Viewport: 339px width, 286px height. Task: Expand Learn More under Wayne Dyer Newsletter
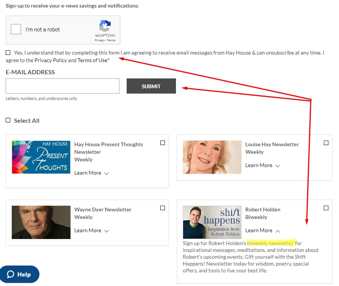pos(91,231)
